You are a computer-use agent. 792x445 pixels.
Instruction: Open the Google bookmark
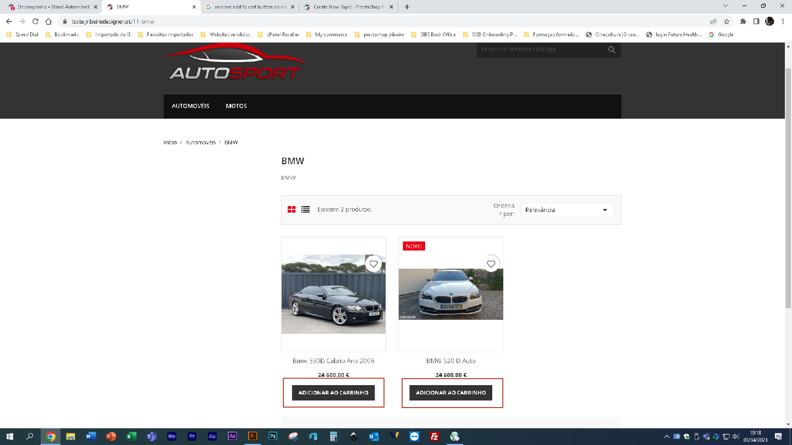coord(721,34)
